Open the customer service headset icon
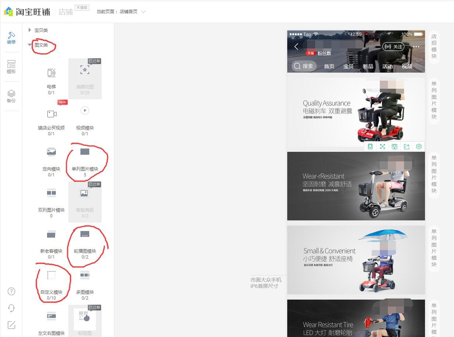Viewport: 454px width, 337px height. 11,308
